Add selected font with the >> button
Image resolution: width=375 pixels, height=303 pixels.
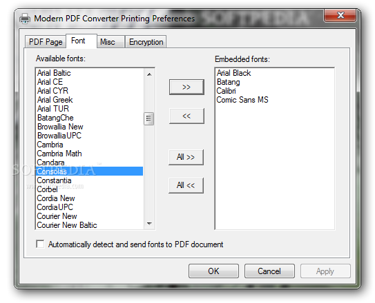186,87
